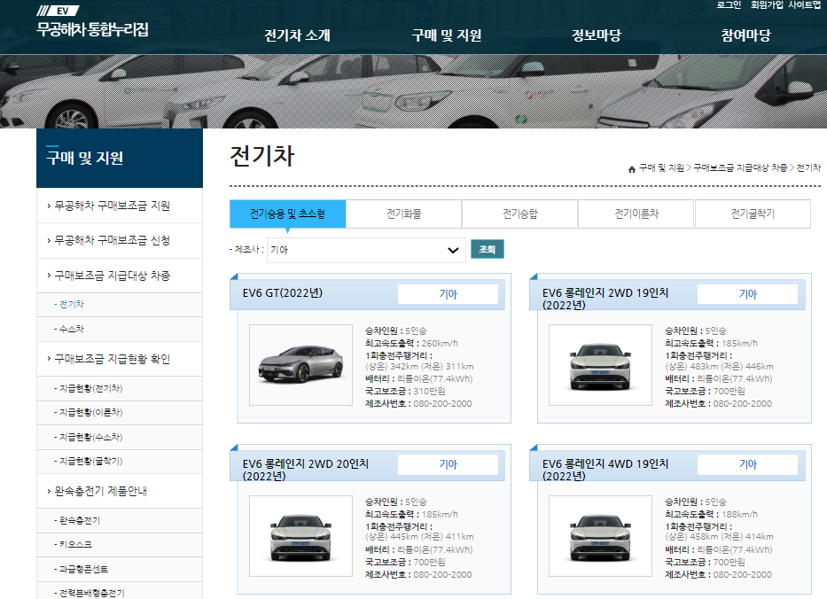Screen dimensions: 827x599
Task: Expand 구매보조금 지급대상 차종 in the sidebar
Action: click(120, 276)
